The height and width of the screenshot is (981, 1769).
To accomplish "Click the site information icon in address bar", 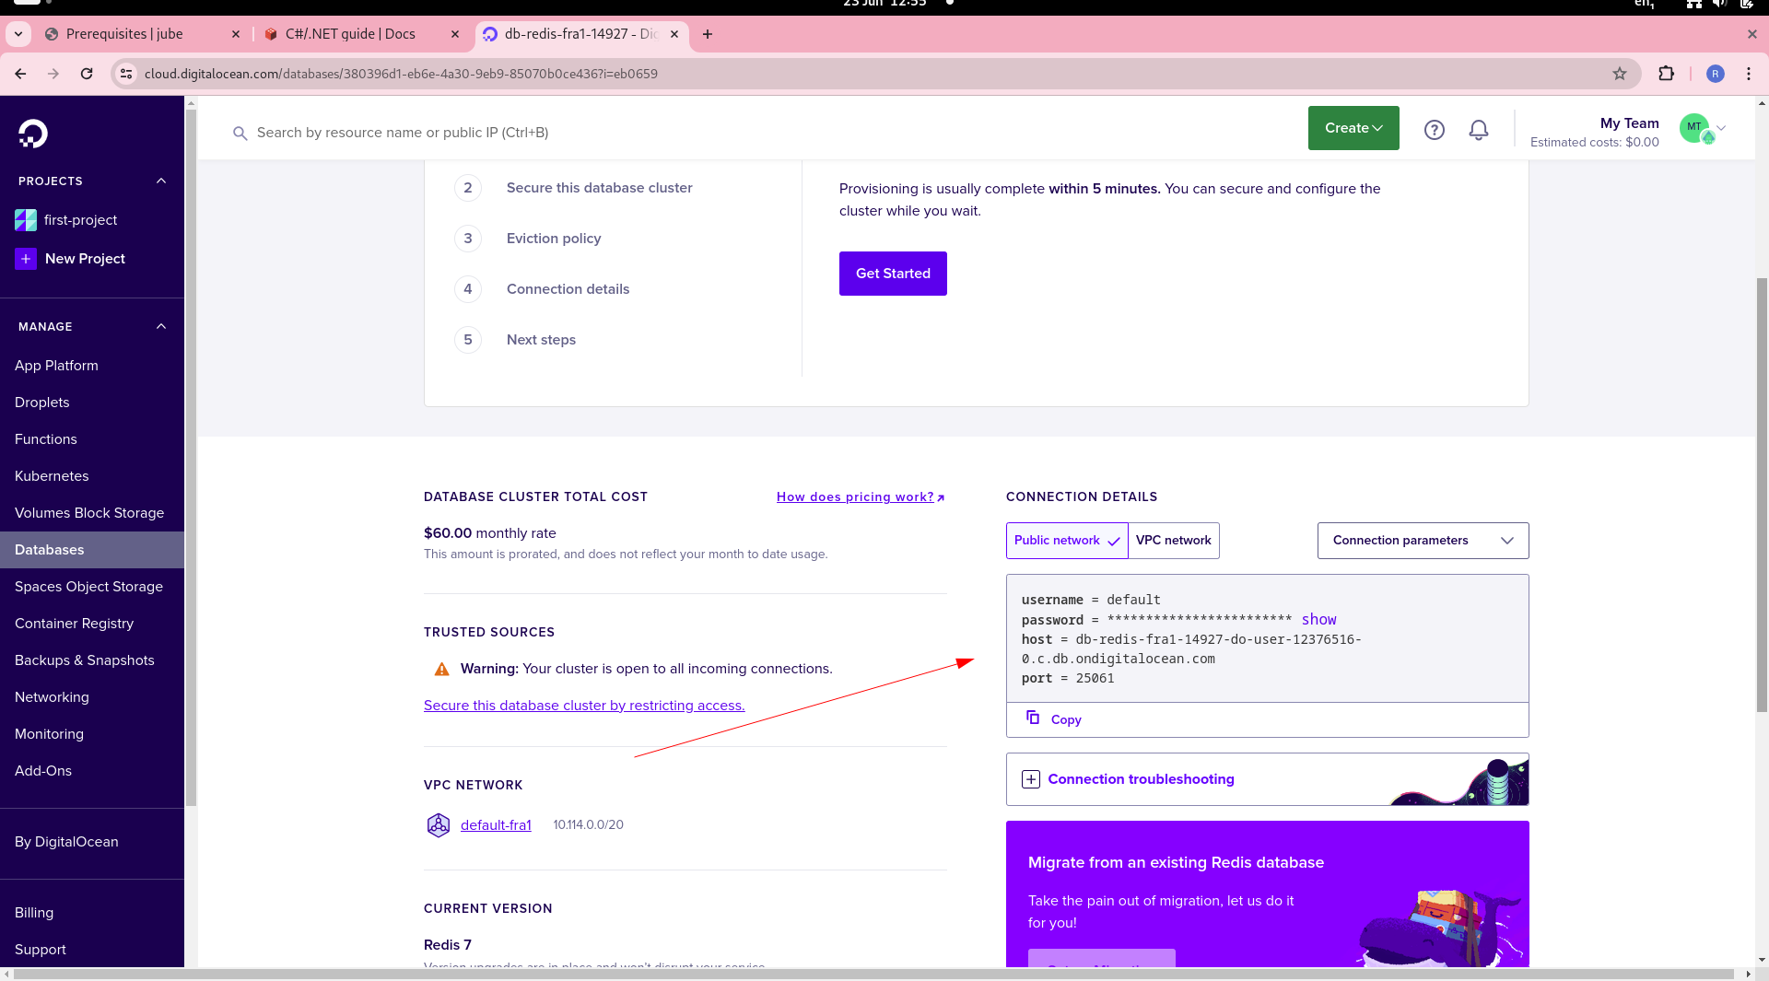I will coord(126,74).
